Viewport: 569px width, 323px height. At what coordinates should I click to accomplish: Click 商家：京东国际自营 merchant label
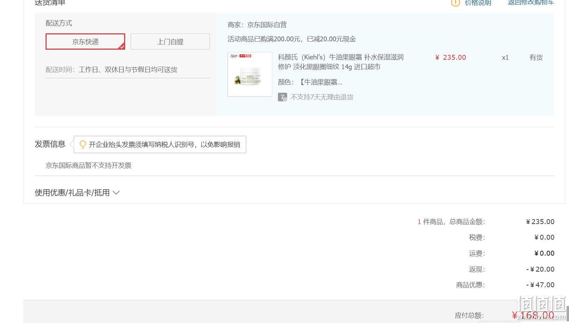tap(257, 25)
